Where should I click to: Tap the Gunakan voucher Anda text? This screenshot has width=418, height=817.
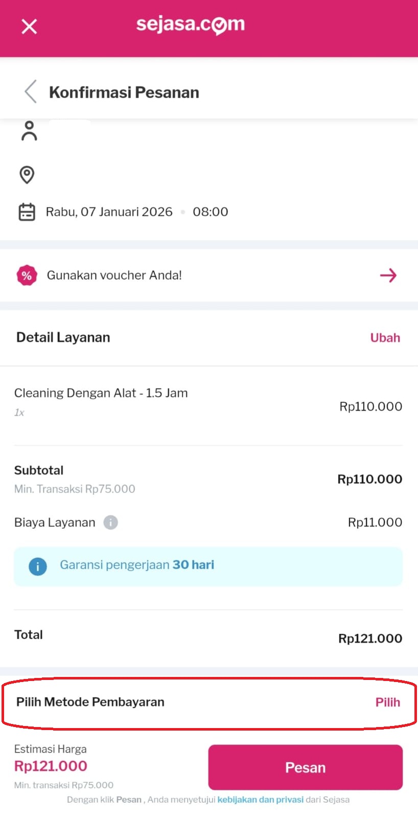114,276
